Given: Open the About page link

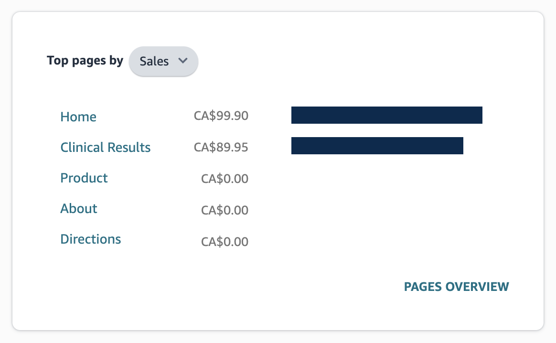Looking at the screenshot, I should pyautogui.click(x=79, y=208).
